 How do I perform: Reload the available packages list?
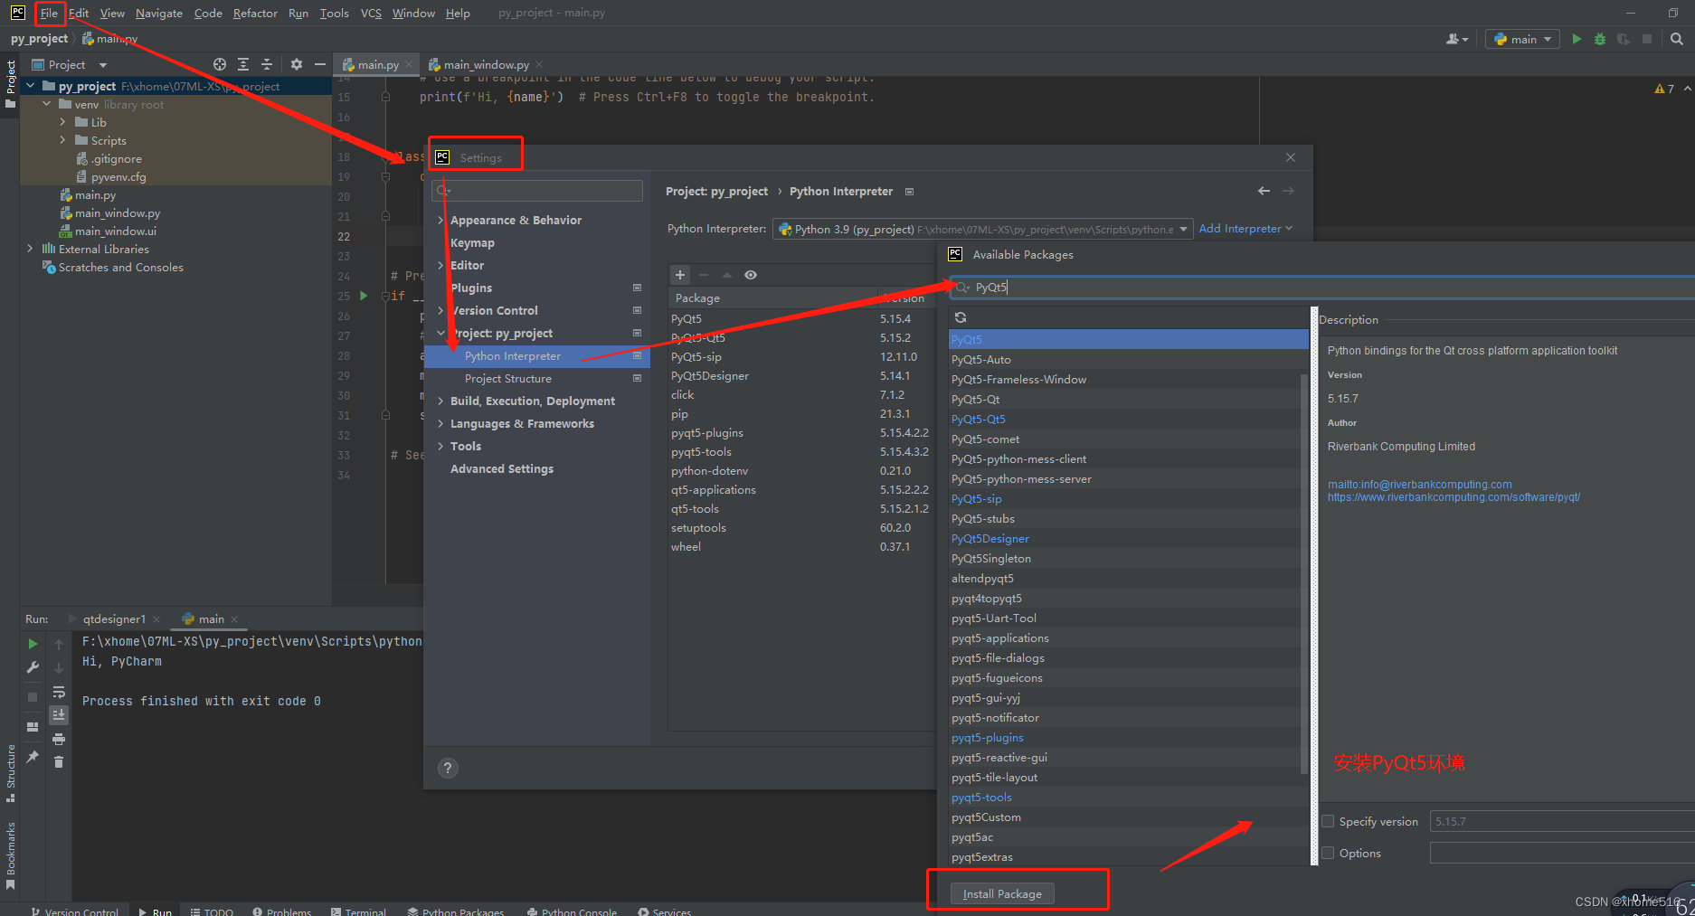(961, 317)
